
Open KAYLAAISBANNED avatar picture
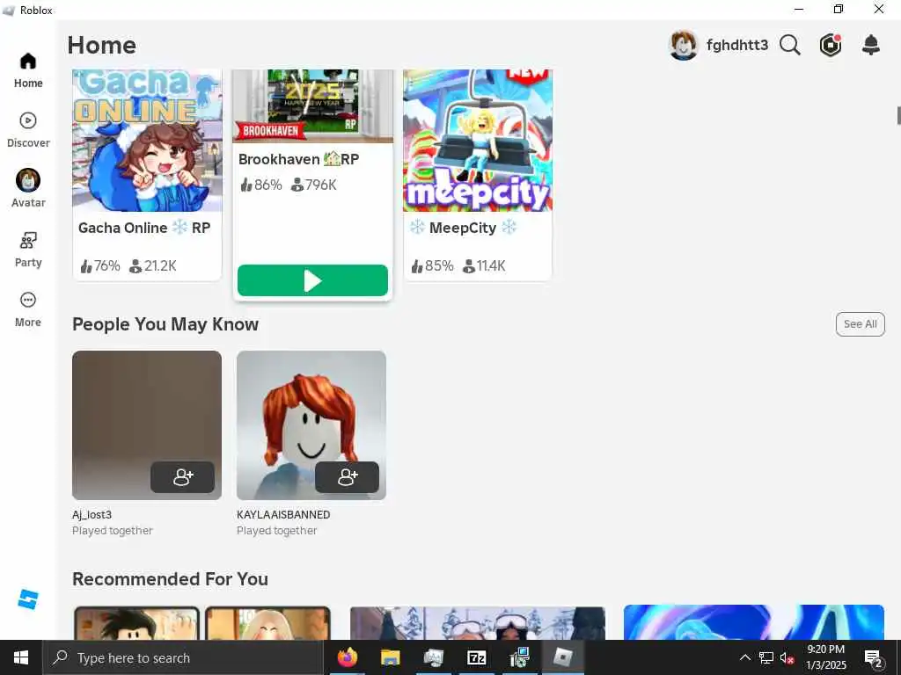[x=311, y=425]
